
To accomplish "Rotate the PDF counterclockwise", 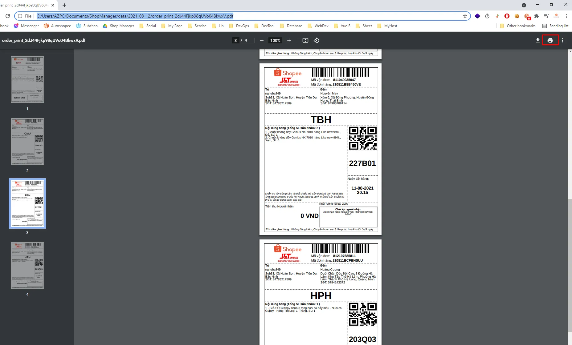I will [317, 40].
